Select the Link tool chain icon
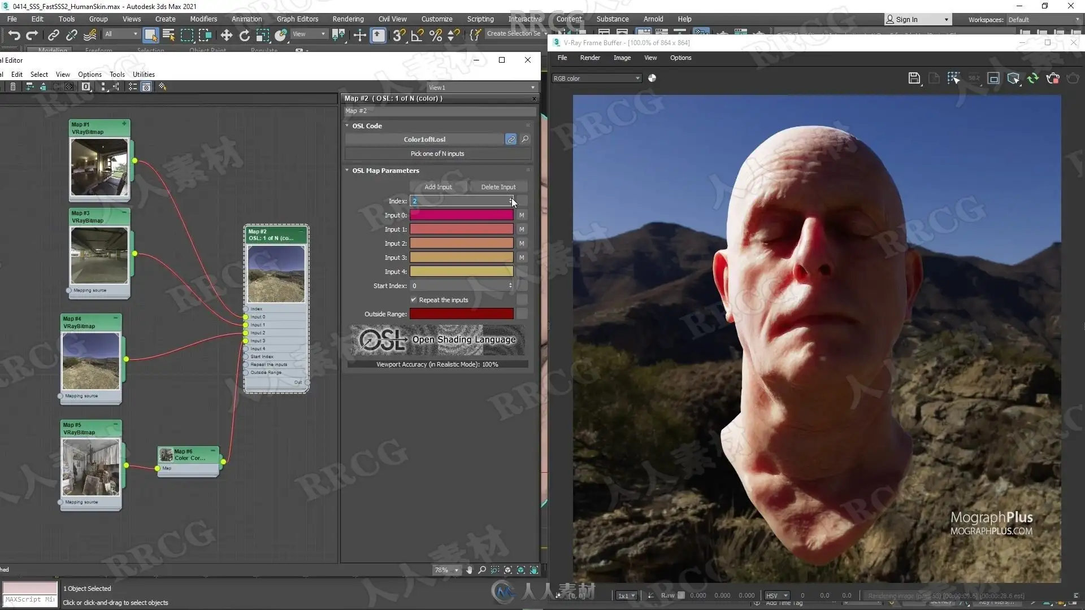 click(x=53, y=35)
